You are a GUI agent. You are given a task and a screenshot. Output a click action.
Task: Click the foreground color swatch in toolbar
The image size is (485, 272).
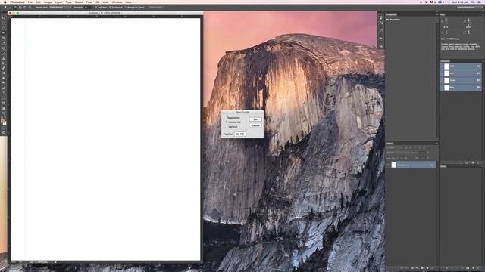pyautogui.click(x=3, y=121)
